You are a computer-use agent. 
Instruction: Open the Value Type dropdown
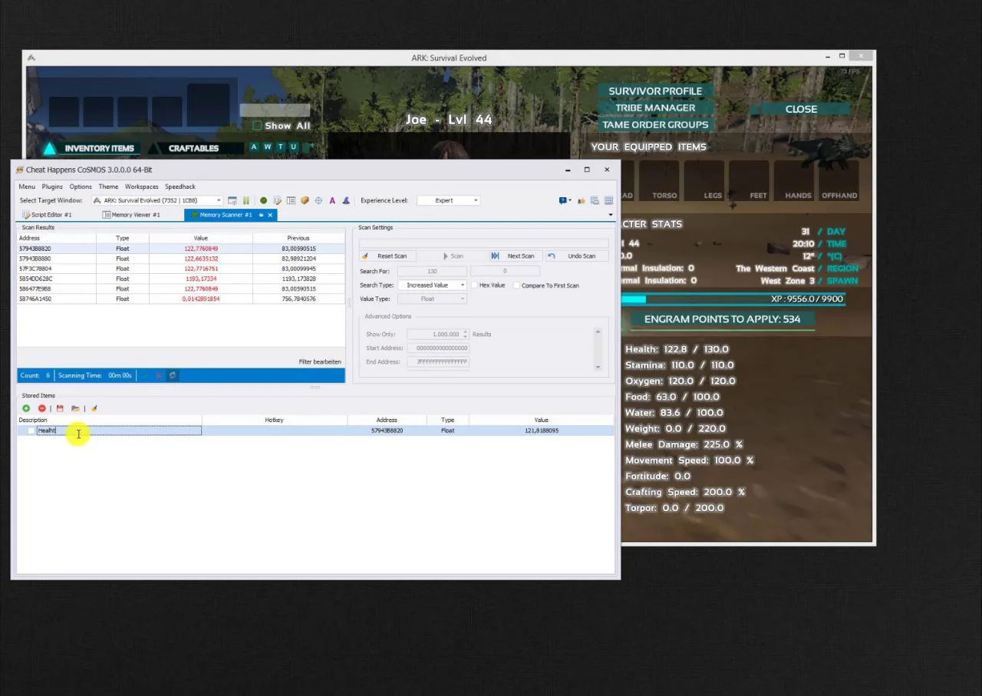(x=463, y=299)
